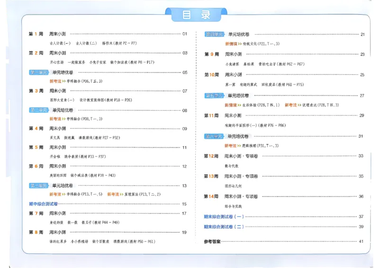Click page number 11
This screenshot has height=268, width=379.
pos(184,148)
